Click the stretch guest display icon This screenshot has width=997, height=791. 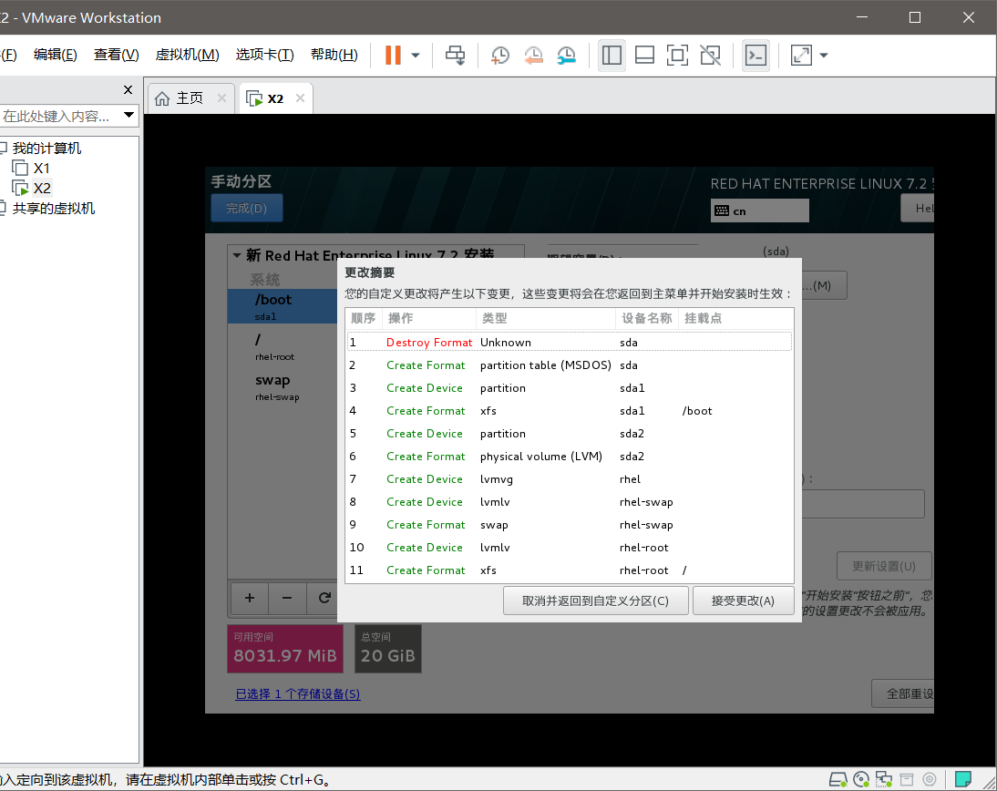tap(801, 56)
